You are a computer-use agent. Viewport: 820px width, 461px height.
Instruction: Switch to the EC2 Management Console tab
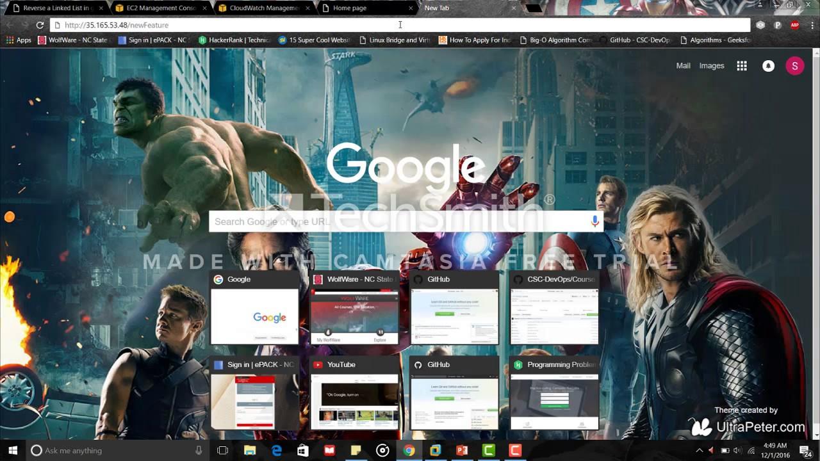pos(160,8)
